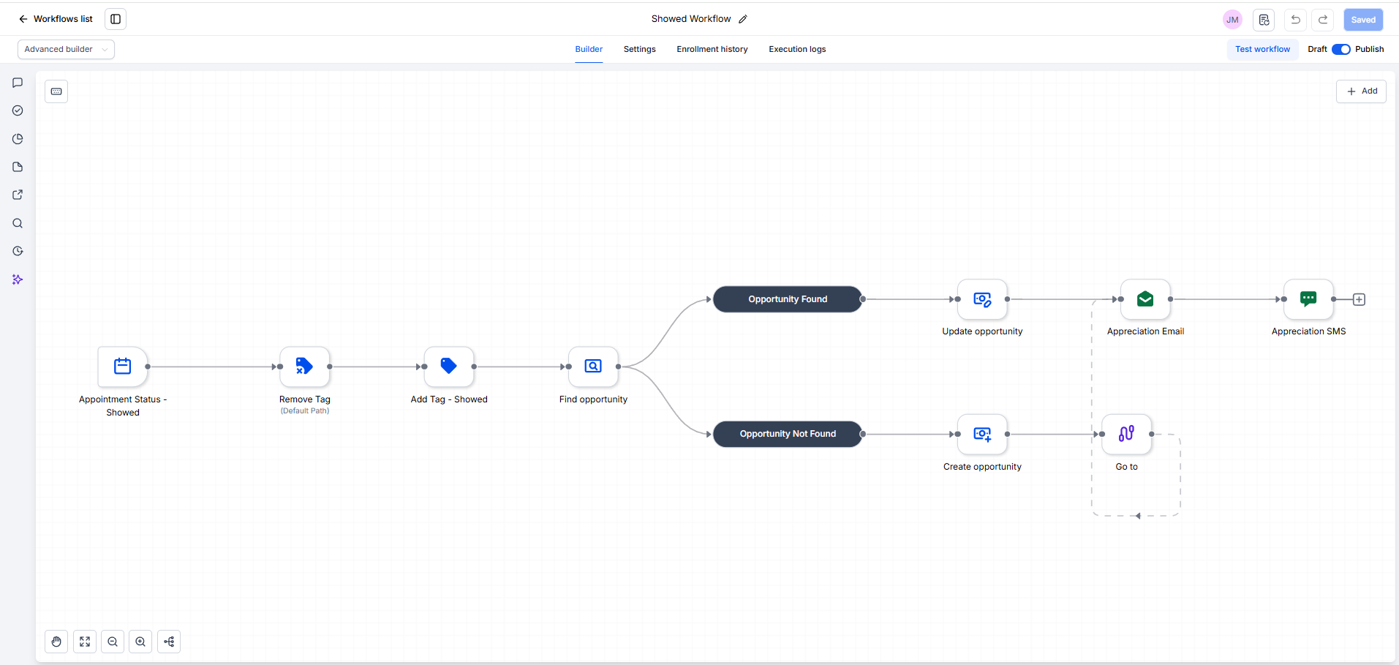Click the fit-to-screen icon
1399x665 pixels.
click(x=85, y=642)
